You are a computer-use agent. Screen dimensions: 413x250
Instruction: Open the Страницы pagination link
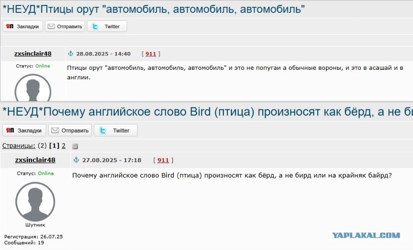pyautogui.click(x=19, y=146)
